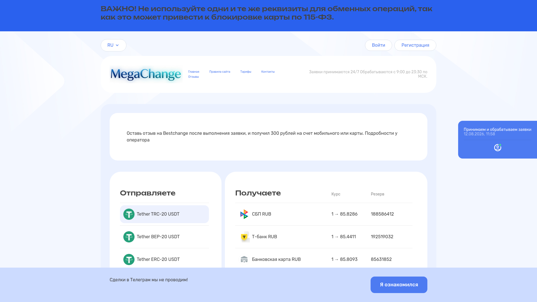Click the reserve value 85631852
This screenshot has width=537, height=302.
[381, 259]
